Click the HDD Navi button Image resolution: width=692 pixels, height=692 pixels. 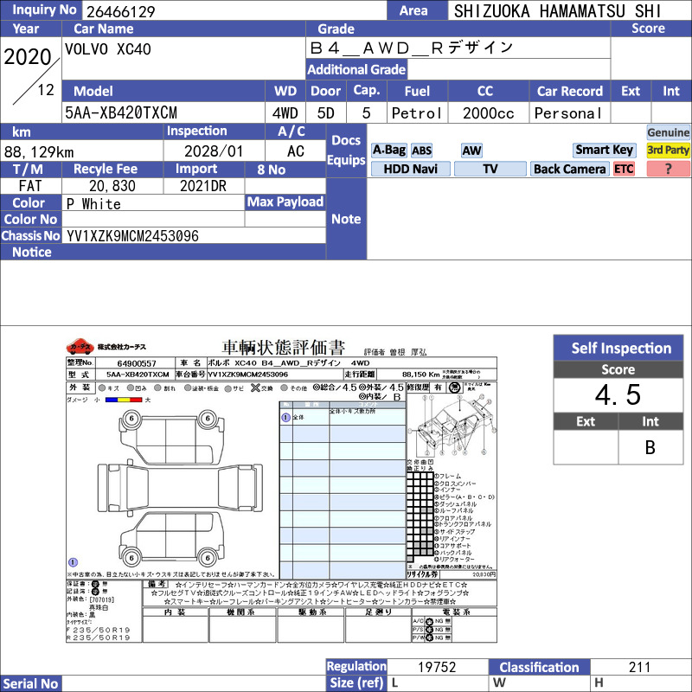(x=410, y=169)
